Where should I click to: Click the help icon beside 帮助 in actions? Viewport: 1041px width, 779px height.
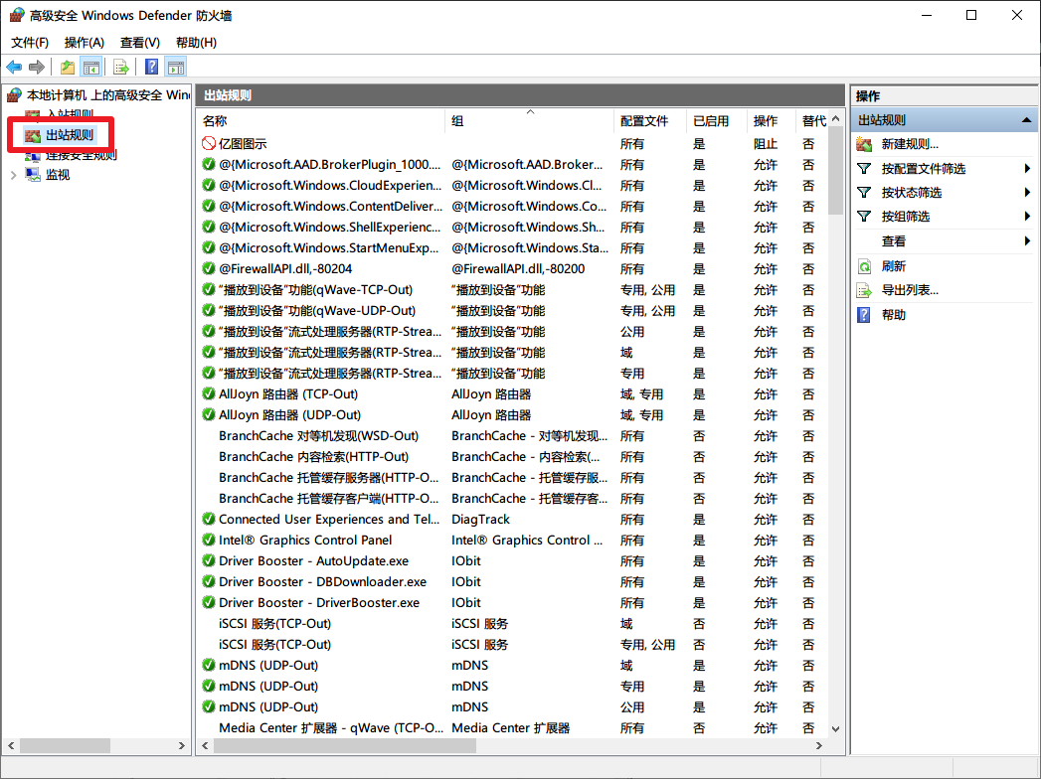(x=864, y=315)
